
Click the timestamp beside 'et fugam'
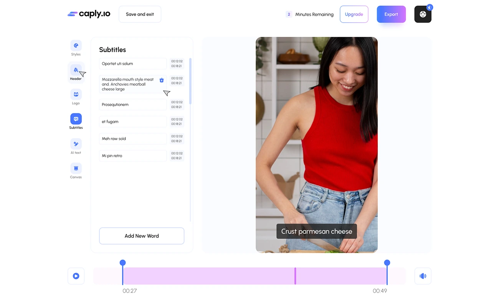[177, 122]
